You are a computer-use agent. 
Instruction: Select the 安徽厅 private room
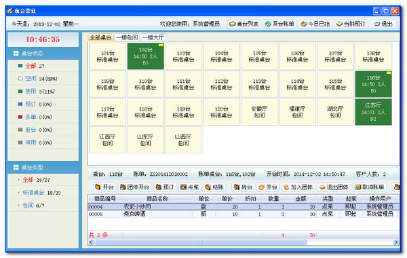(x=259, y=112)
